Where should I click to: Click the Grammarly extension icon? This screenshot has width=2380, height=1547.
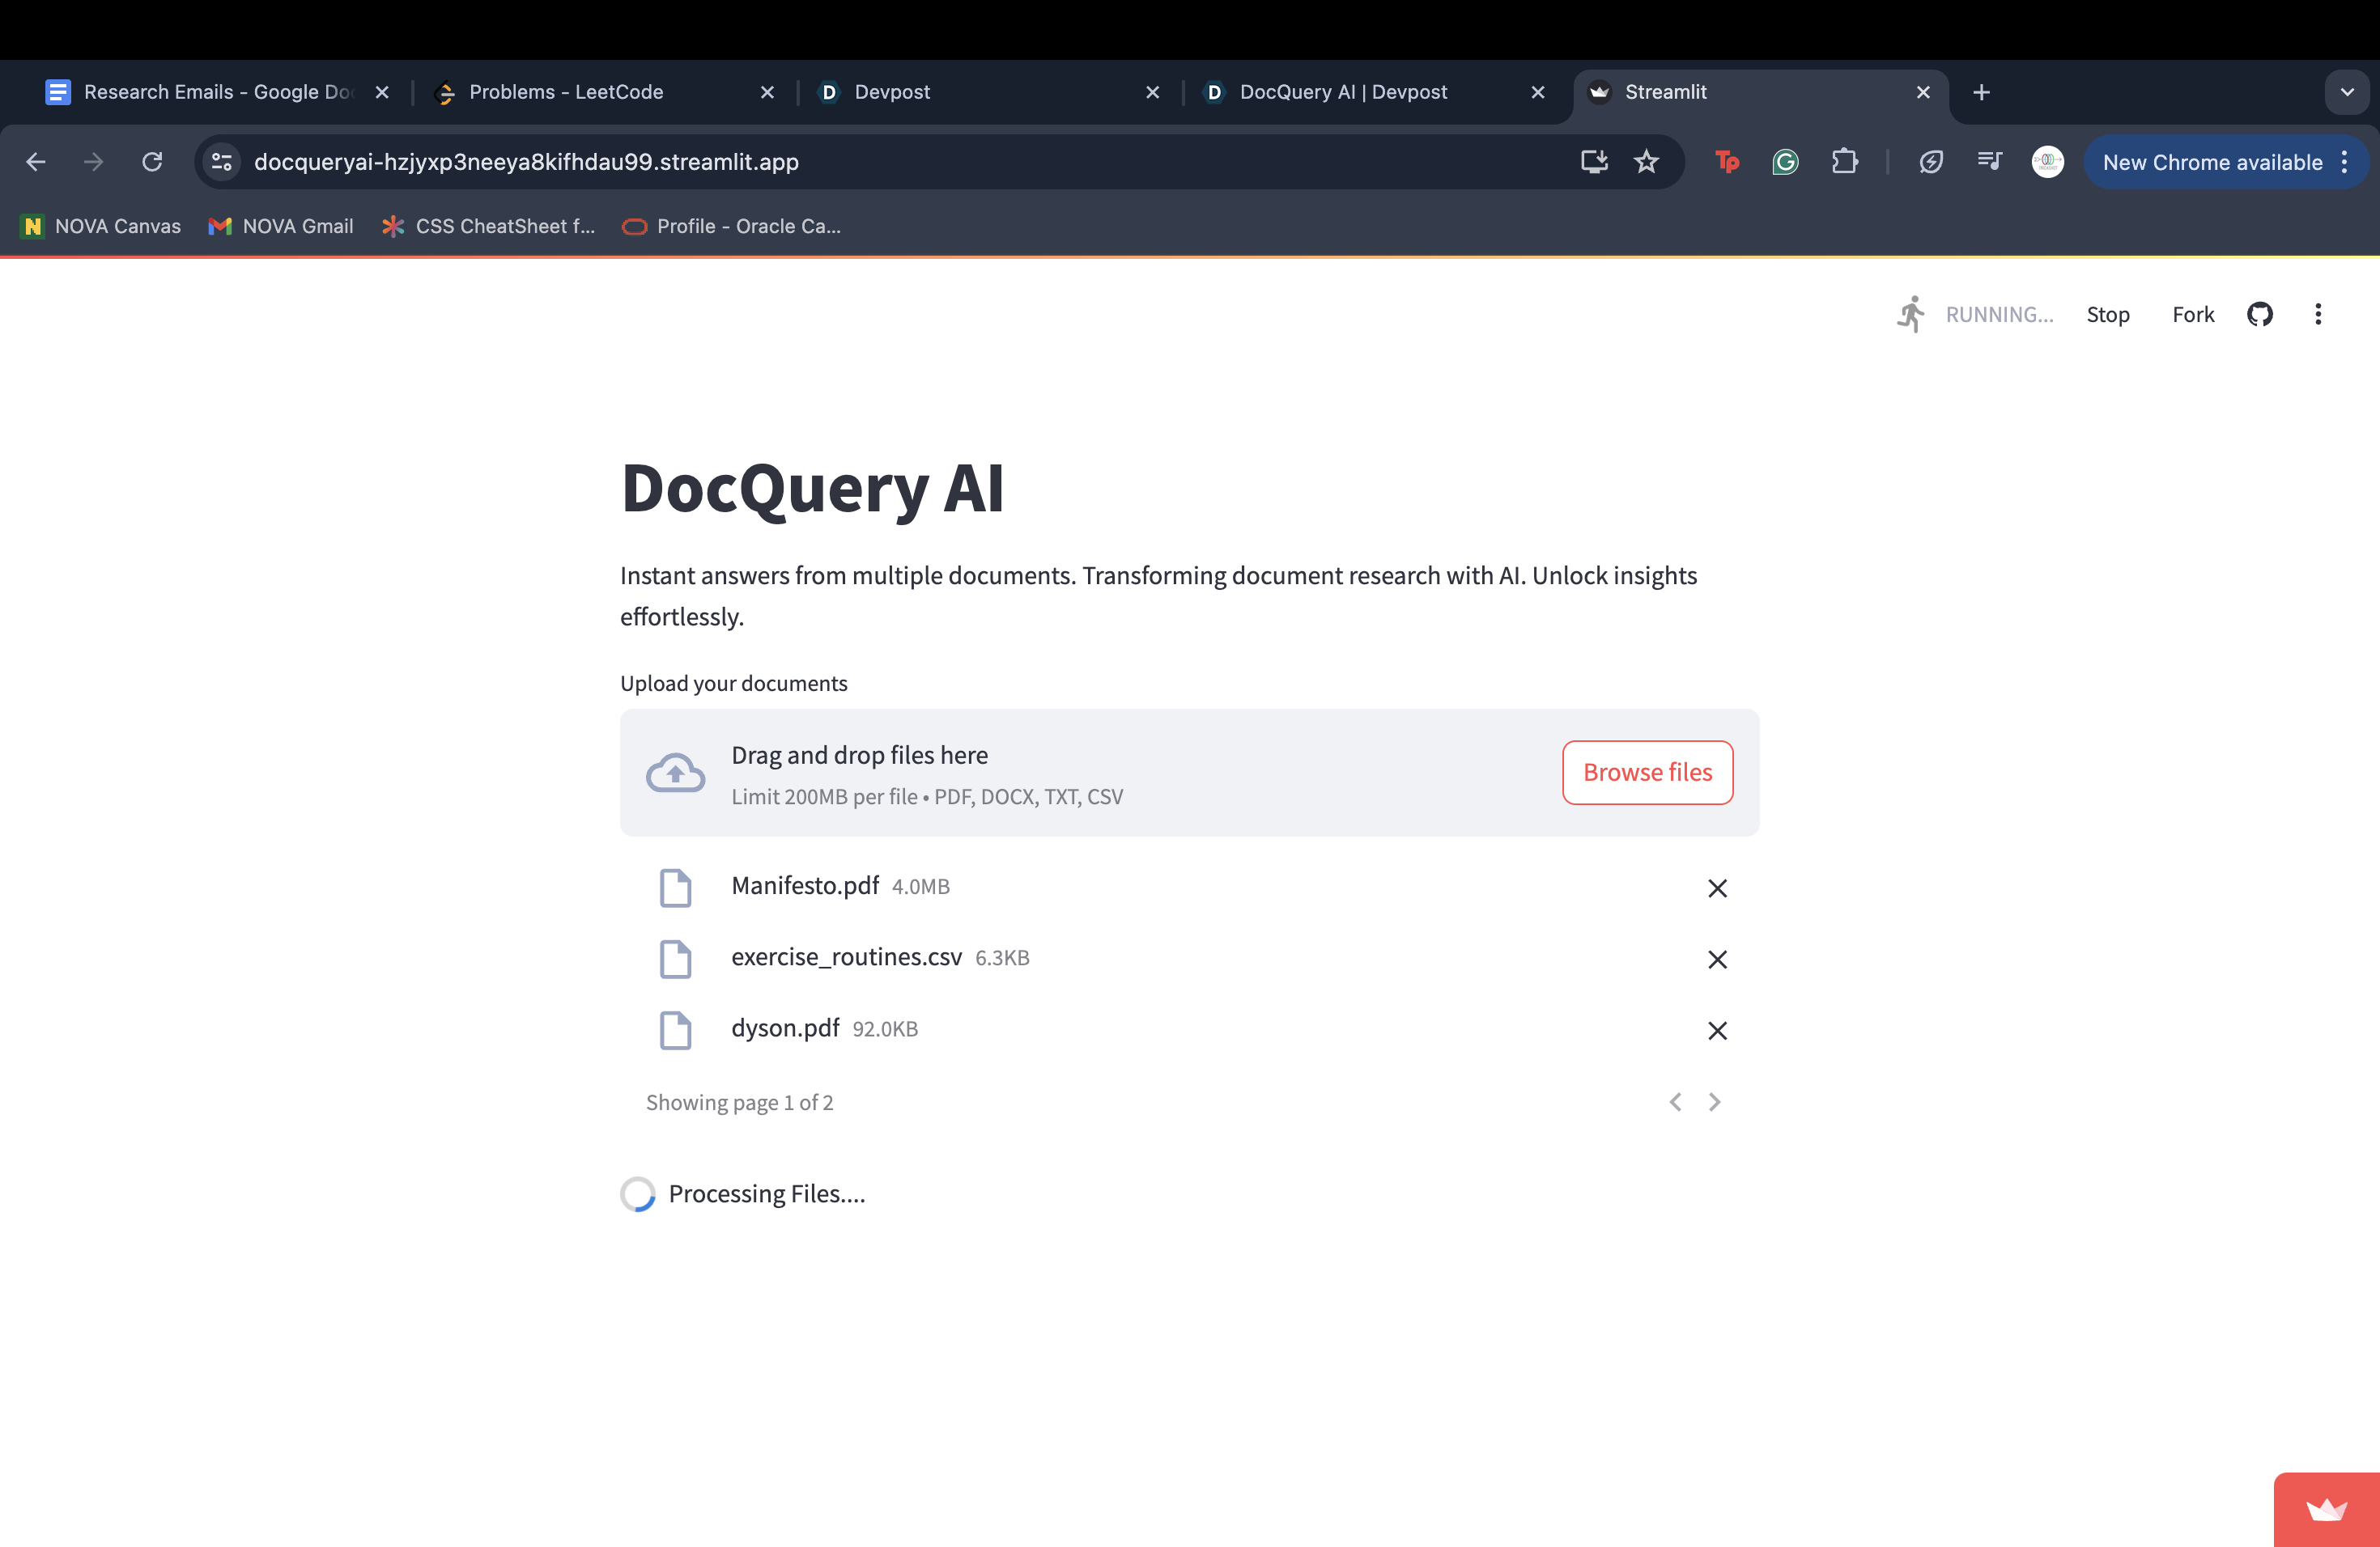pyautogui.click(x=1785, y=162)
